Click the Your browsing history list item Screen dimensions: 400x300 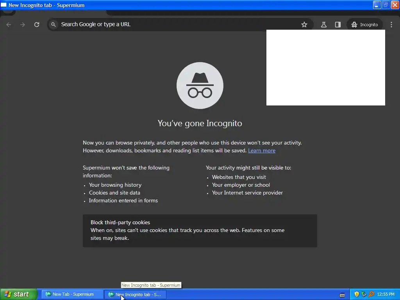115,185
